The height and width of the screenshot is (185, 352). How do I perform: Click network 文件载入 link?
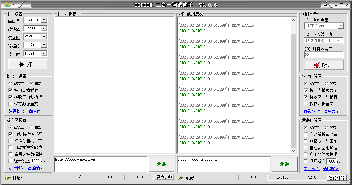(x=311, y=169)
